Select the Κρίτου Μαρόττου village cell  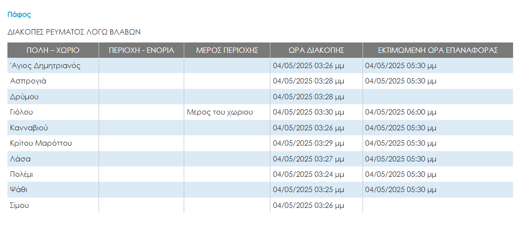pos(41,143)
